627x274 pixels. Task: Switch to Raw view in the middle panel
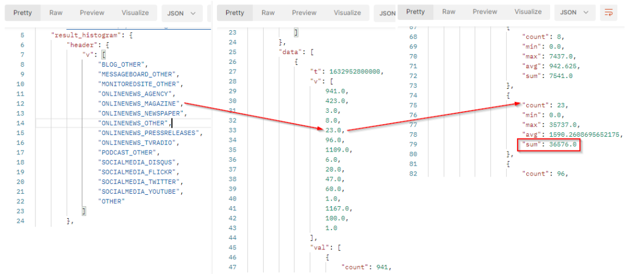268,13
